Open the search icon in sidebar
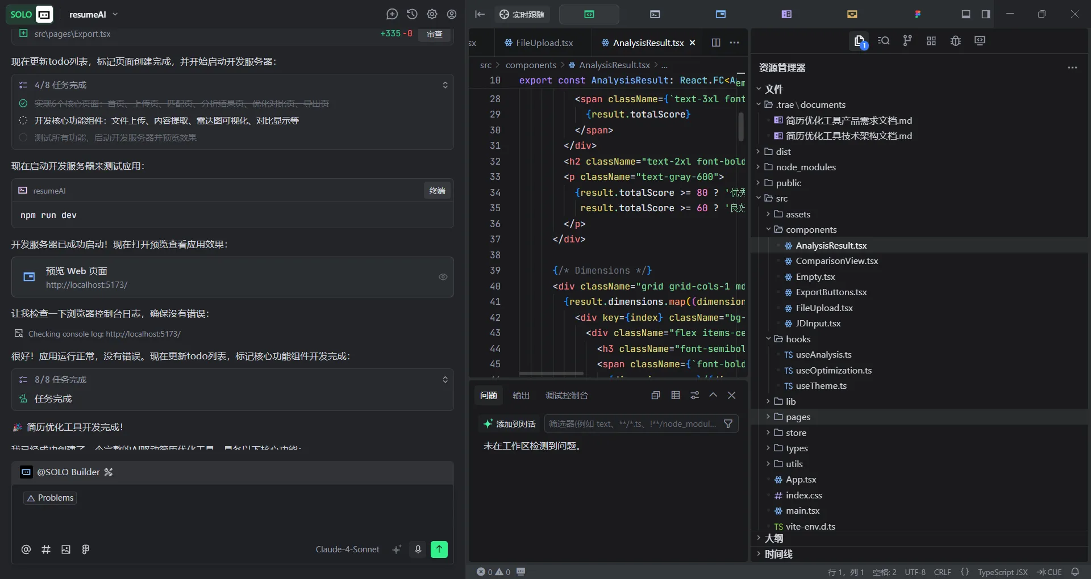Image resolution: width=1091 pixels, height=579 pixels. (884, 41)
